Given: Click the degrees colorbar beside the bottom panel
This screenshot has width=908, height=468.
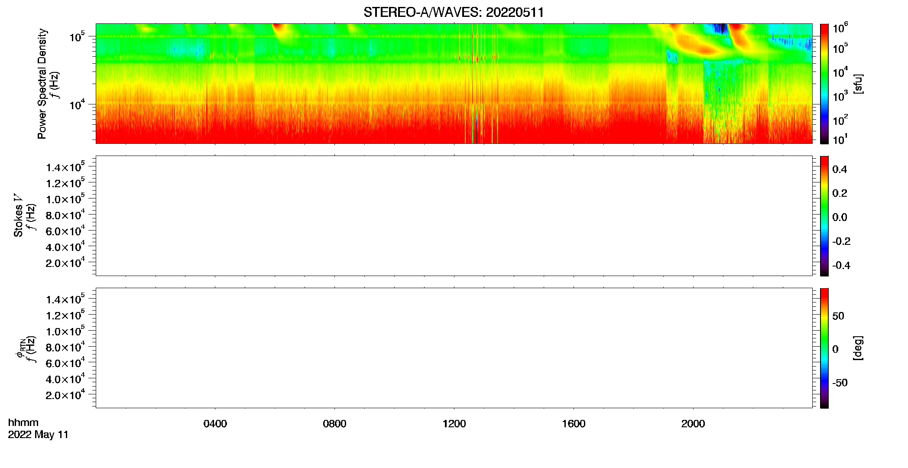Looking at the screenshot, I should (824, 348).
